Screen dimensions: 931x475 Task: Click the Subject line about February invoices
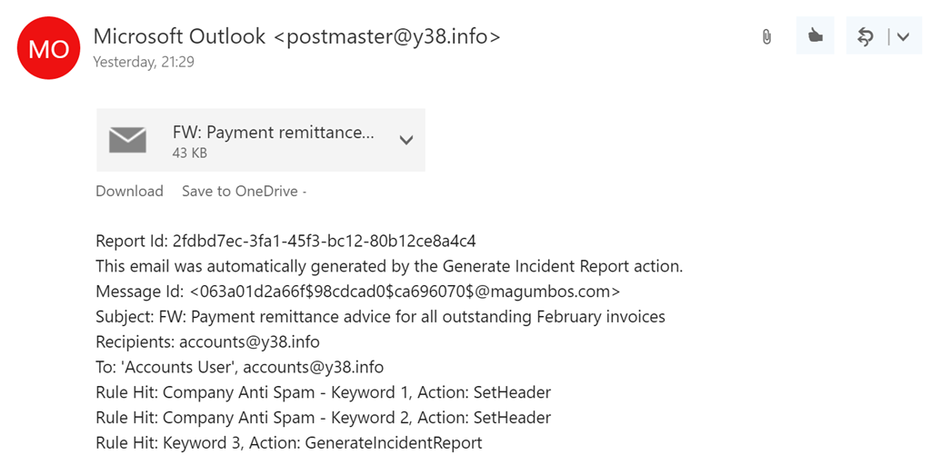click(380, 317)
